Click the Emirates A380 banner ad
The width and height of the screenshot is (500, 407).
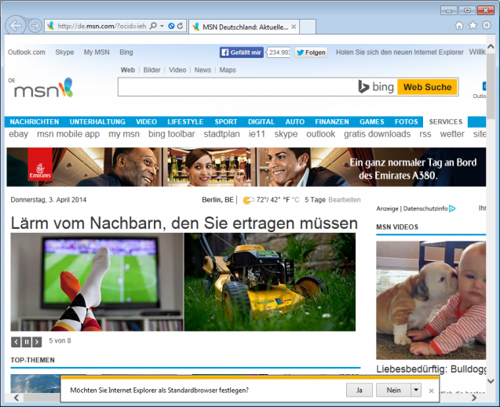pos(246,167)
